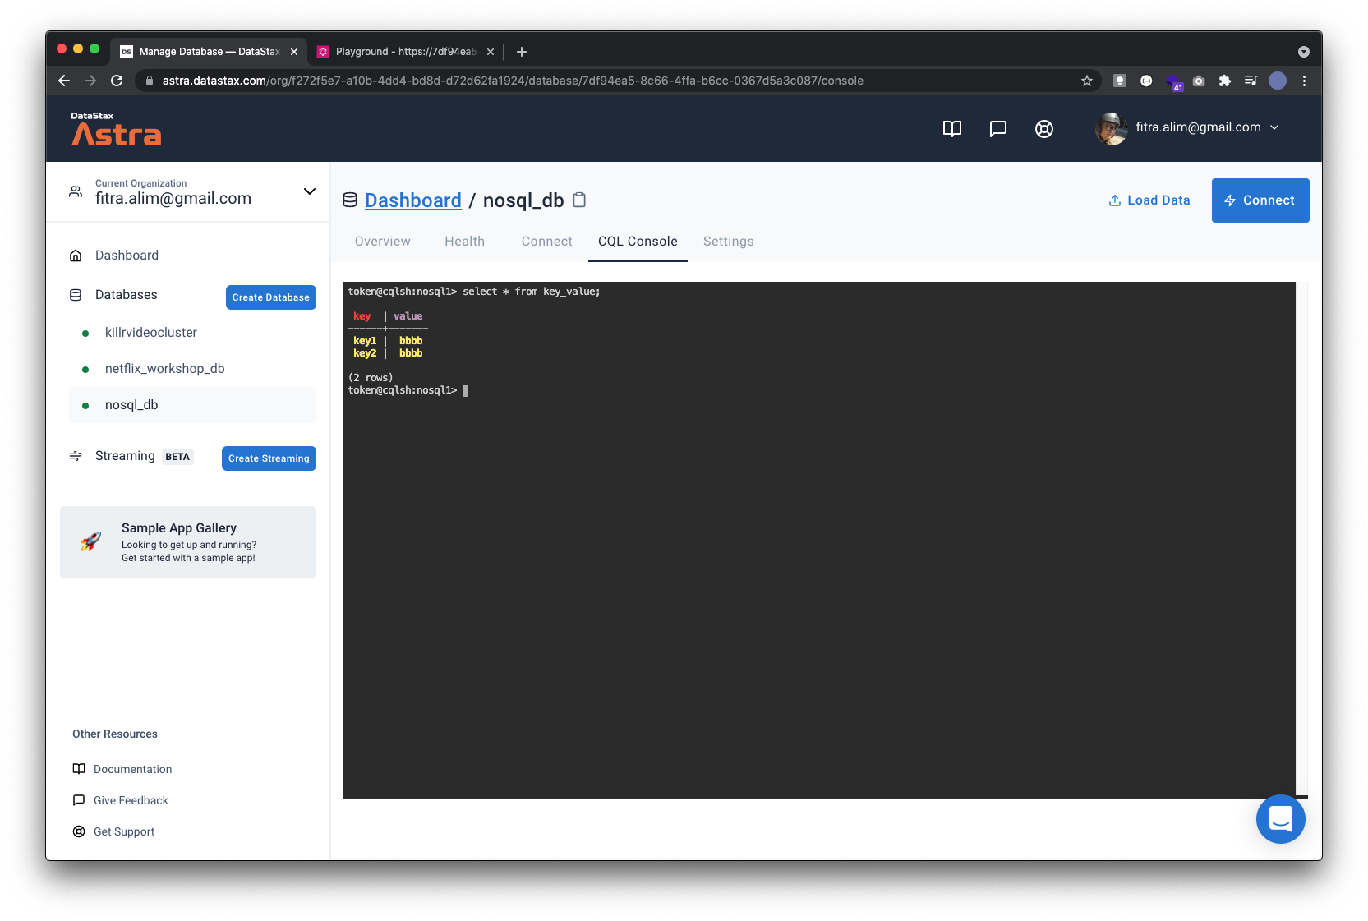Open the account menu next to fitra.alim@gmail.com
The height and width of the screenshot is (921, 1368).
1274,127
